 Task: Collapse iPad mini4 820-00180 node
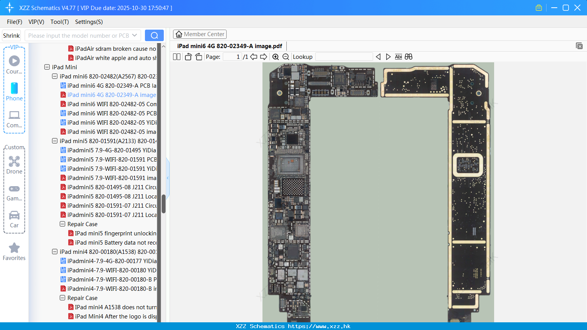coord(55,252)
